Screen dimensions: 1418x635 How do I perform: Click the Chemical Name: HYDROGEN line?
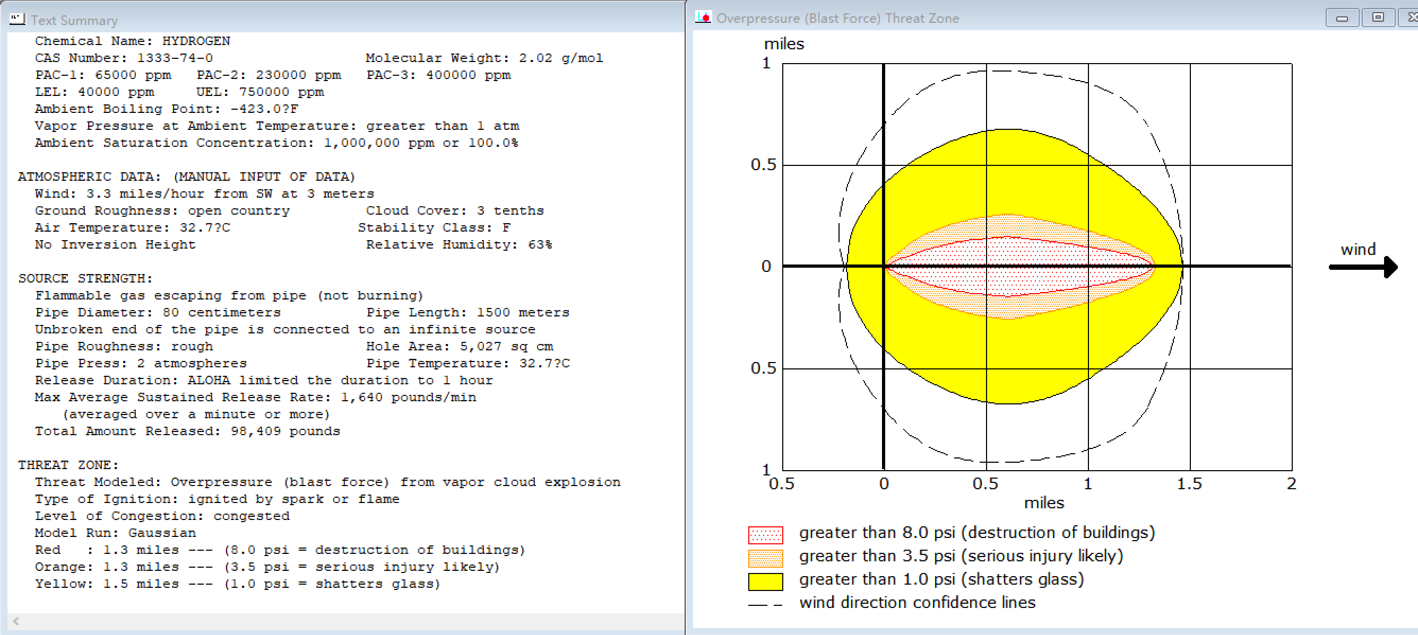coord(132,41)
